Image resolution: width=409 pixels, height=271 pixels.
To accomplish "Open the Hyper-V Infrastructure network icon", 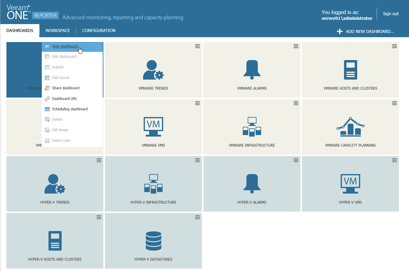I will 153,184.
